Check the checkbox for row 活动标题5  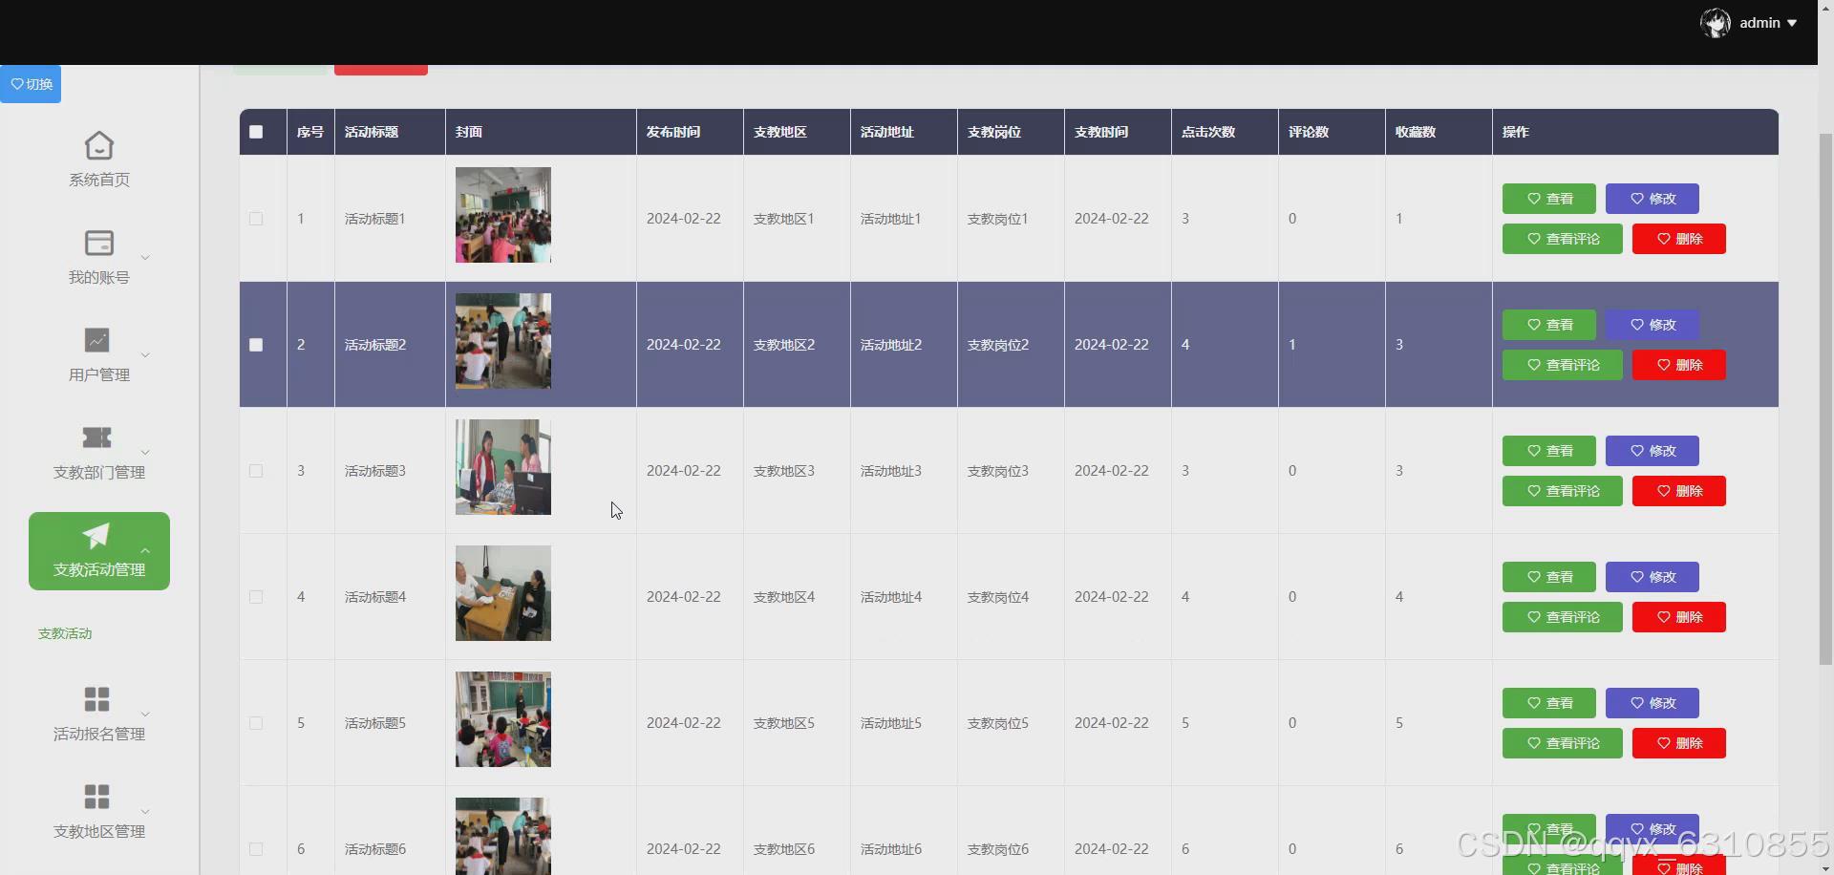point(256,723)
